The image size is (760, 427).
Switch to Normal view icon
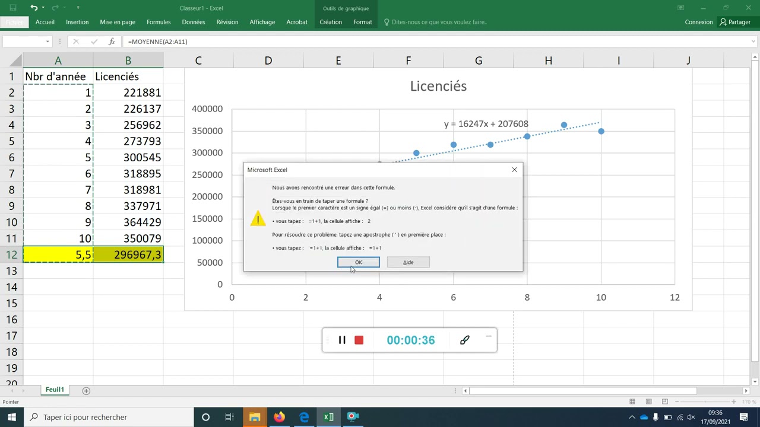(x=632, y=401)
